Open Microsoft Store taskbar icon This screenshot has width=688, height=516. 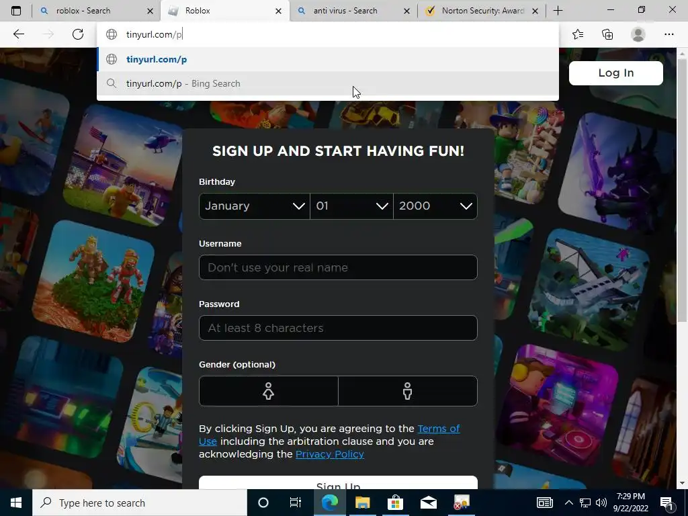(395, 503)
